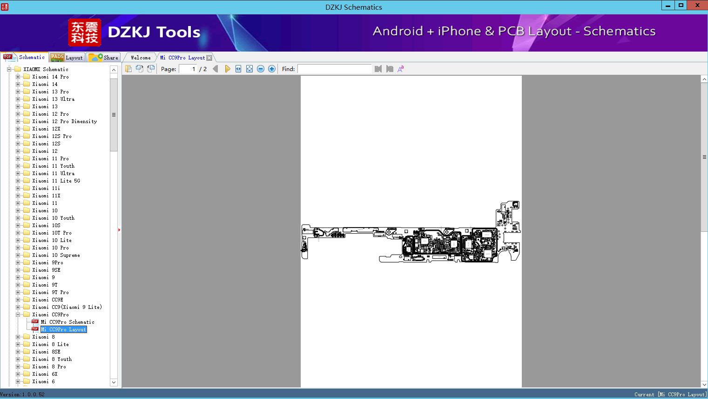The width and height of the screenshot is (708, 399).
Task: Maximize the DZKJ Schematics window
Action: [681, 6]
